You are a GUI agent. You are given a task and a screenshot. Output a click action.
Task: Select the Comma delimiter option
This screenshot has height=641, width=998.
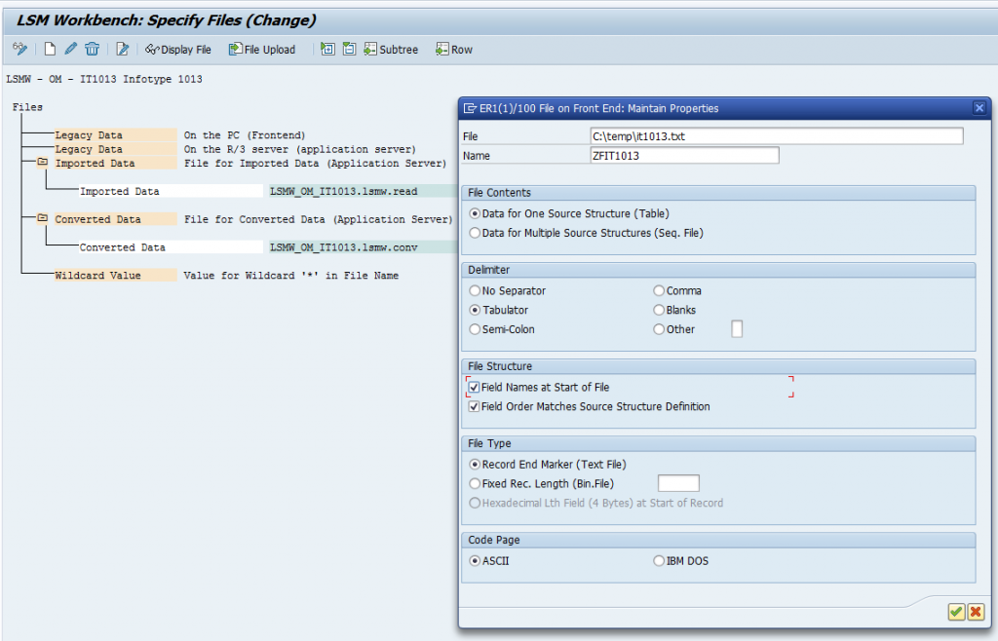tap(659, 291)
